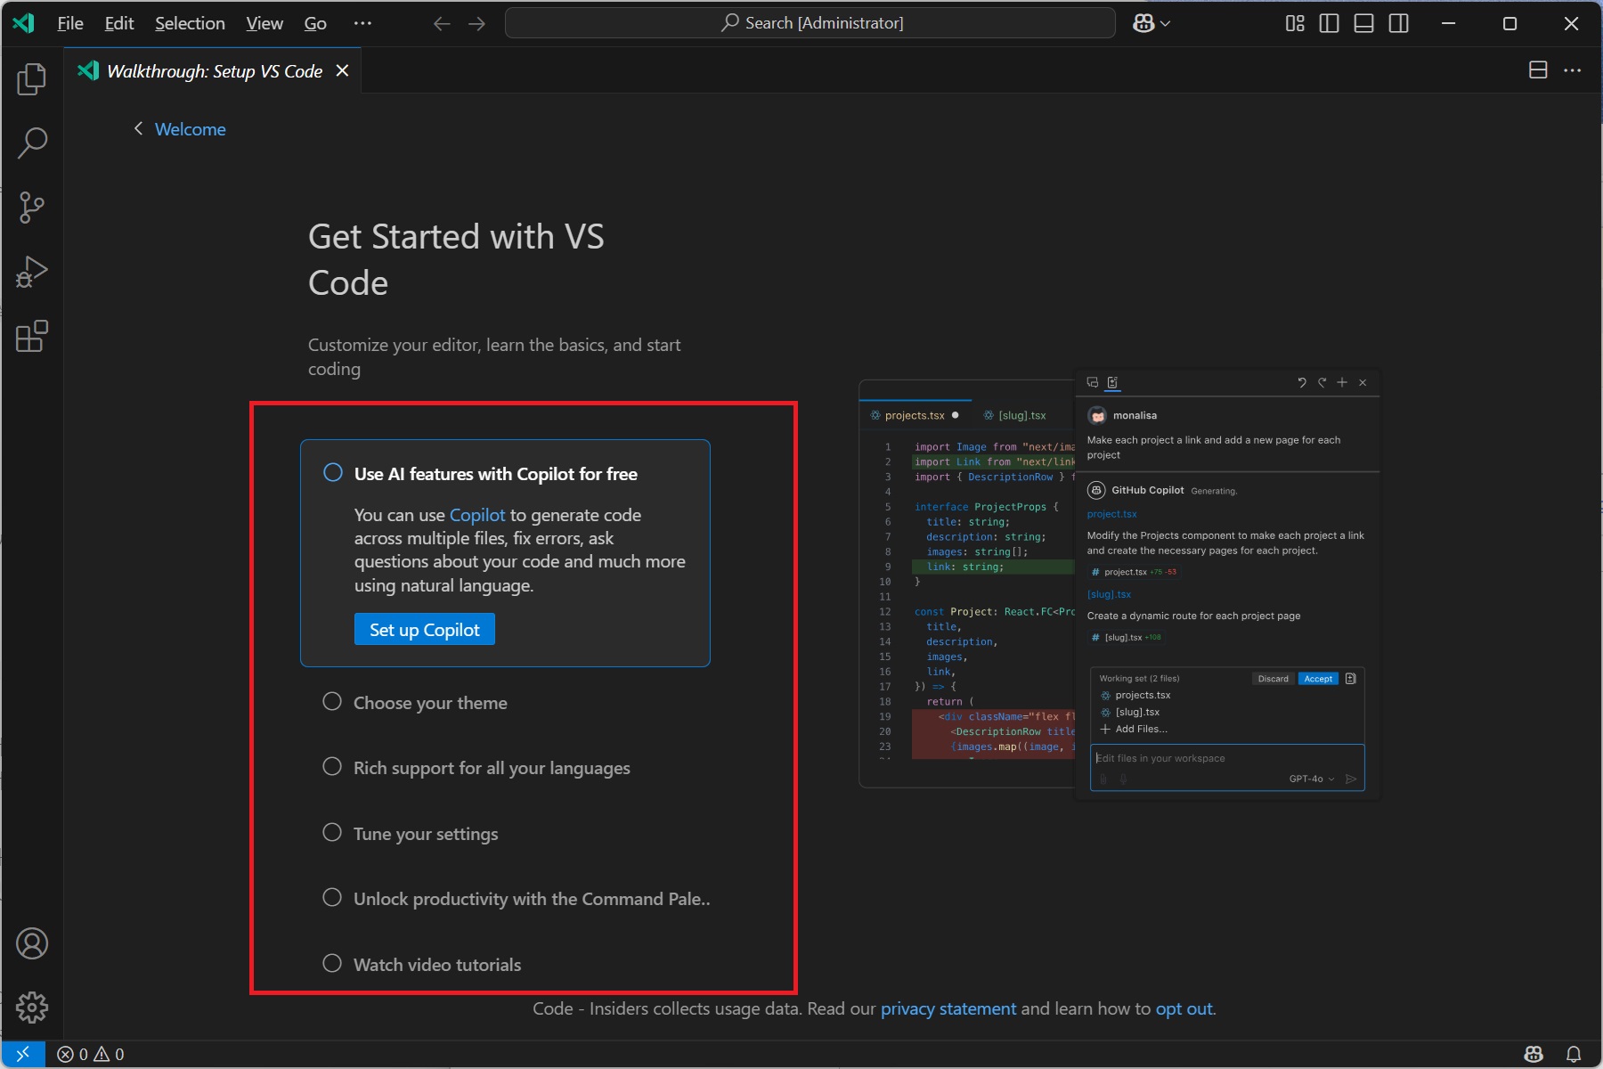Open the editor More Actions ellipsis
This screenshot has height=1069, width=1603.
click(x=1573, y=70)
